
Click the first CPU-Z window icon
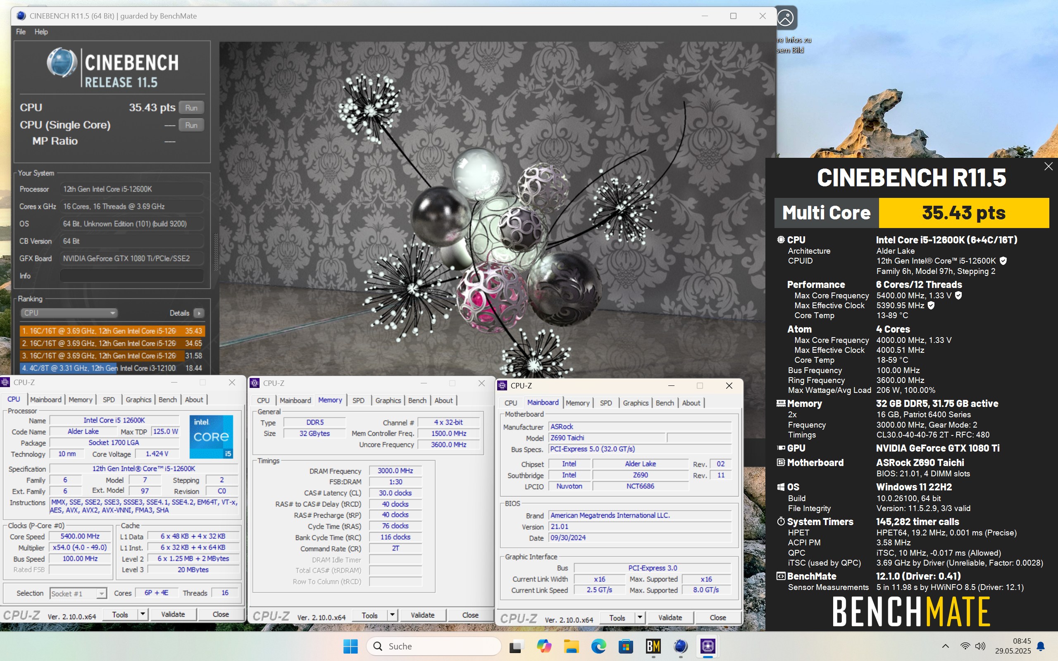[x=5, y=383]
